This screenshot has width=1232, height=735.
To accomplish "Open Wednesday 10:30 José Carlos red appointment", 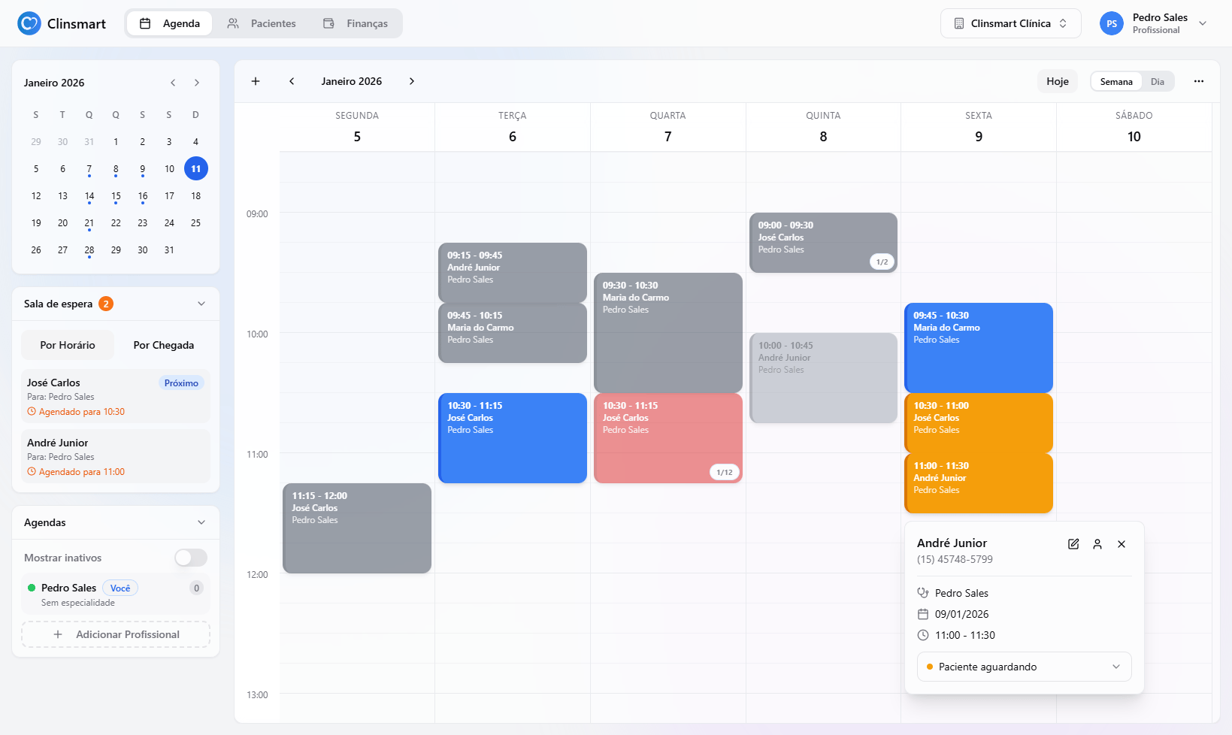I will pos(668,438).
